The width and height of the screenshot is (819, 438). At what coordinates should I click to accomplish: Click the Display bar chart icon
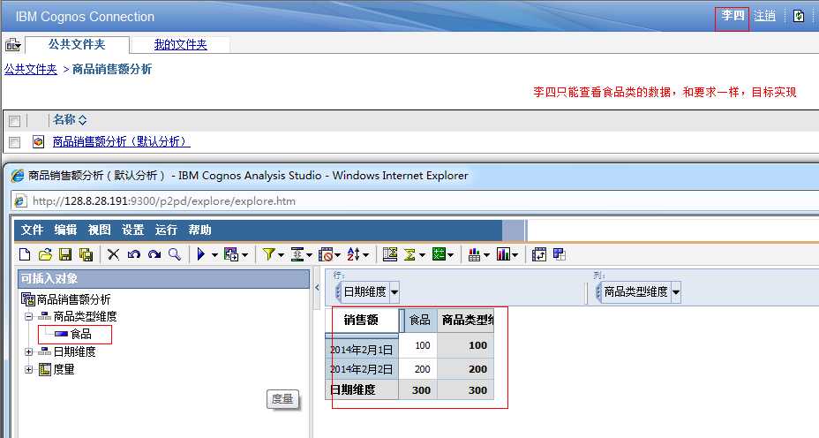(x=503, y=254)
